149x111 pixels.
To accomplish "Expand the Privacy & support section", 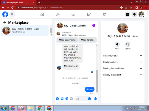I will [122, 75].
